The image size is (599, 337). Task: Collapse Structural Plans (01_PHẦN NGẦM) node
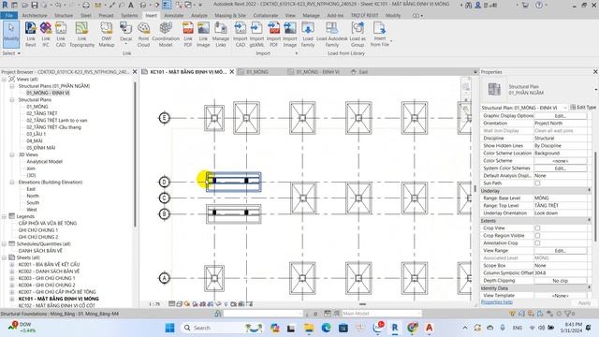pos(12,86)
